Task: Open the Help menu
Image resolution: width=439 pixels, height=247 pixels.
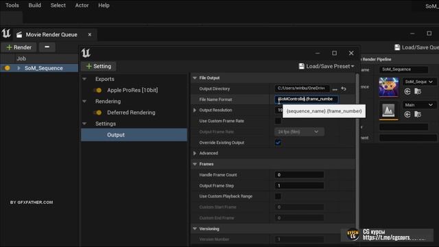Action: click(x=104, y=5)
